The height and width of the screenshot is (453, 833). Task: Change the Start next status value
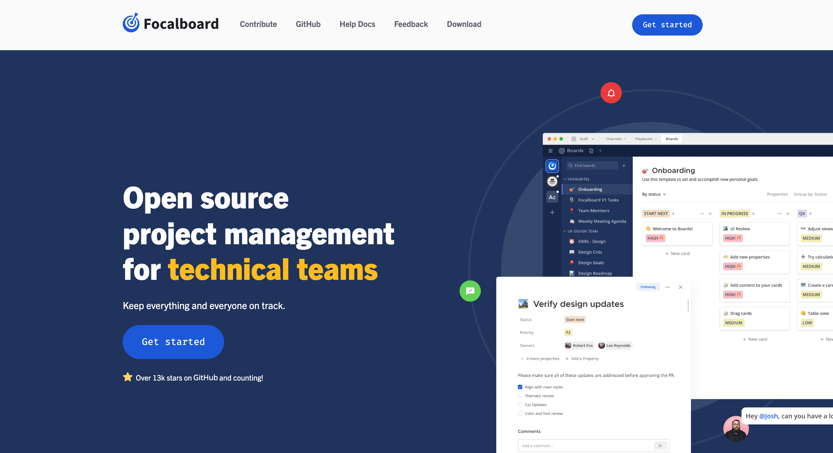(575, 320)
